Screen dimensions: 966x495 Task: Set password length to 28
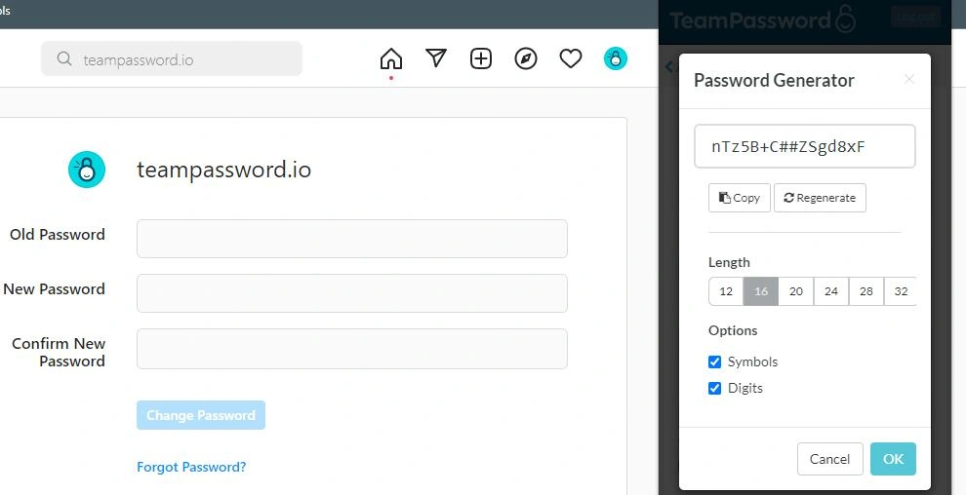866,291
